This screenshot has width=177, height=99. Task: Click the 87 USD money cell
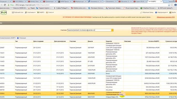(90, 62)
